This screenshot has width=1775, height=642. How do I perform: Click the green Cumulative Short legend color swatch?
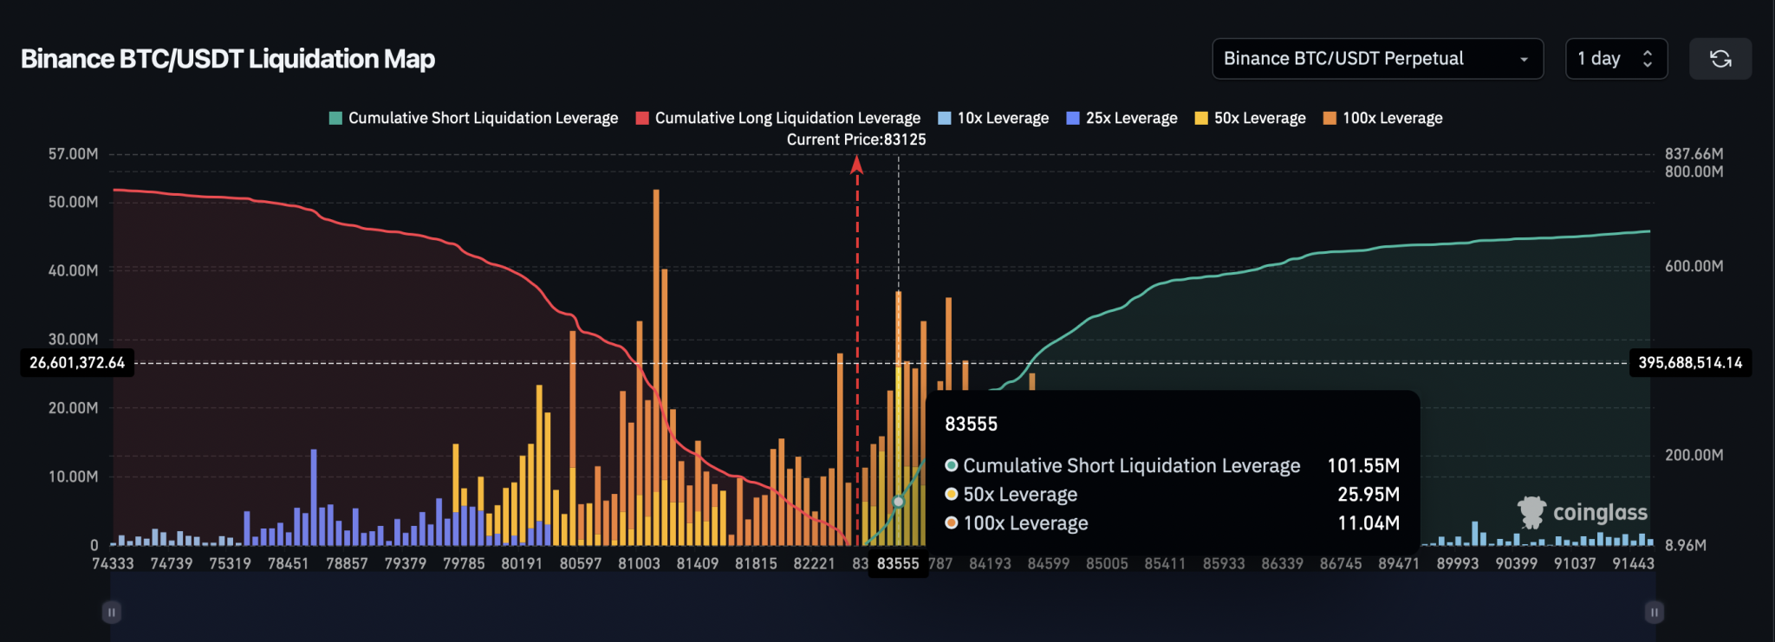(x=335, y=118)
